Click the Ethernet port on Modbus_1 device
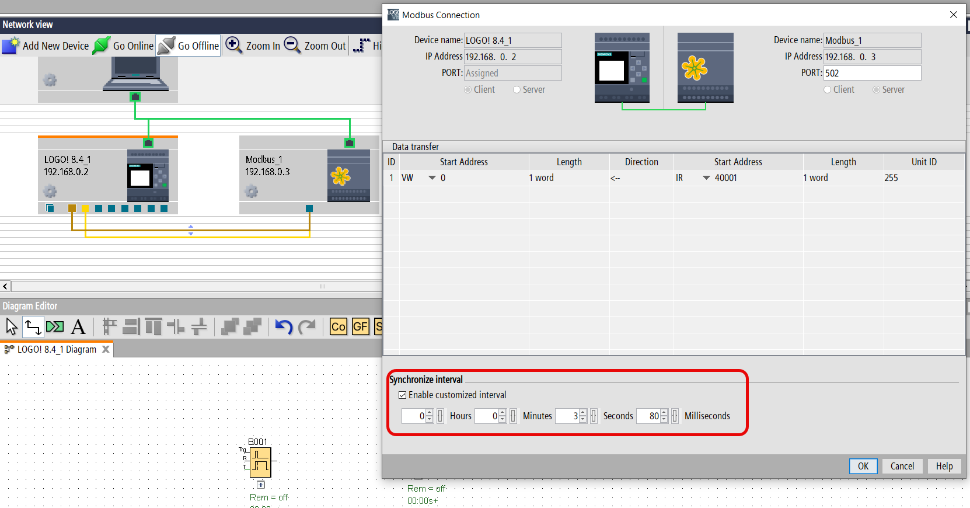The height and width of the screenshot is (508, 970). (350, 143)
